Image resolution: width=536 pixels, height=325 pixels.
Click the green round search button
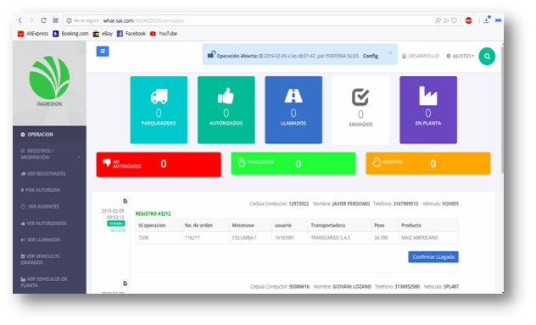point(487,56)
